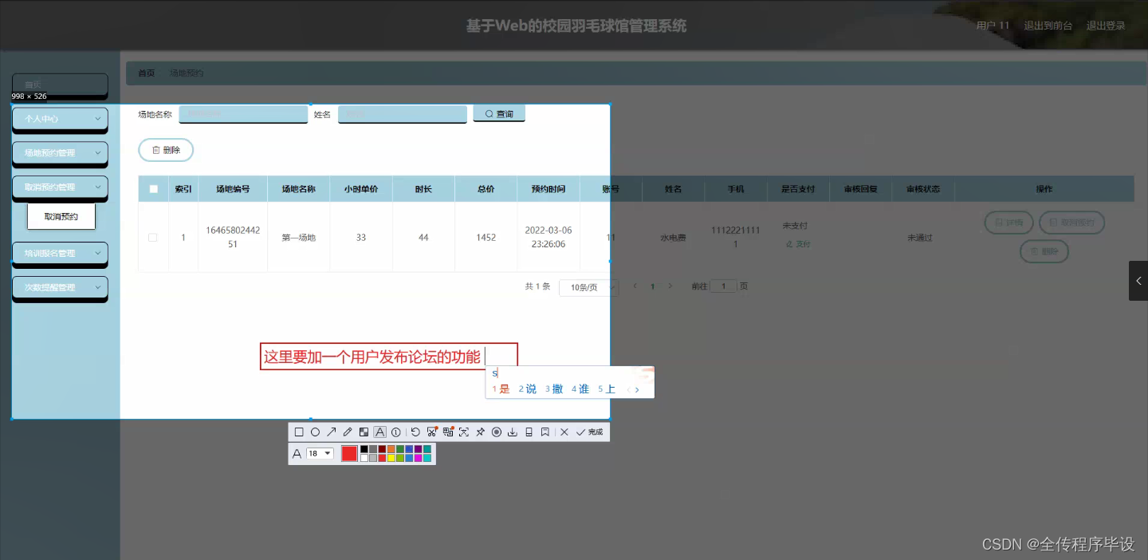Click the undo icon in the screenshot toolbar

(x=415, y=432)
